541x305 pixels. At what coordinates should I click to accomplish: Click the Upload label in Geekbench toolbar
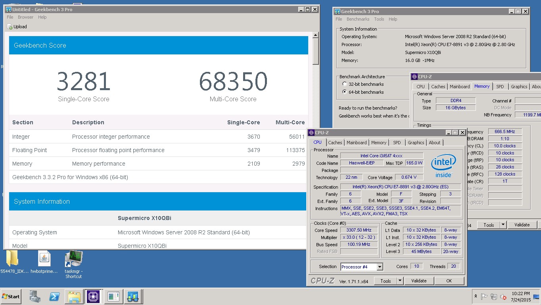[x=20, y=27]
